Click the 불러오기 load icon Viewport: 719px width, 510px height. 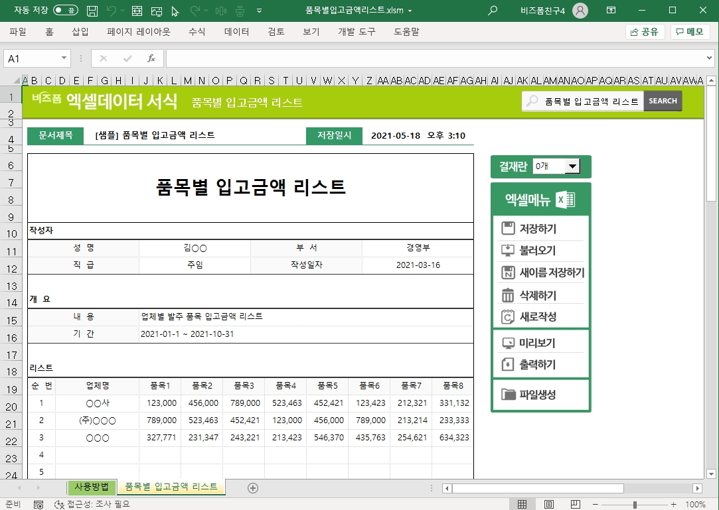509,251
